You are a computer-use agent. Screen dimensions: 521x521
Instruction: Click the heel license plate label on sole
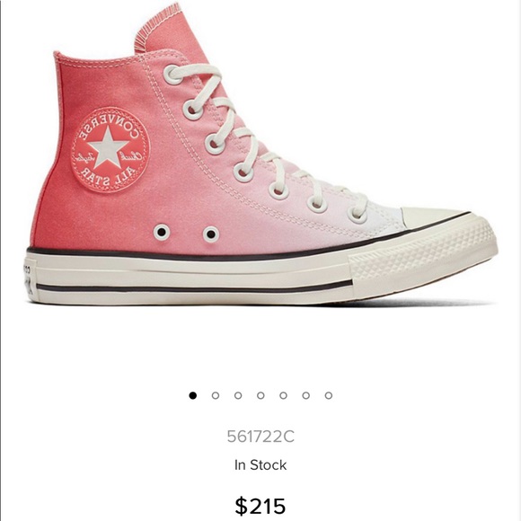pyautogui.click(x=29, y=280)
